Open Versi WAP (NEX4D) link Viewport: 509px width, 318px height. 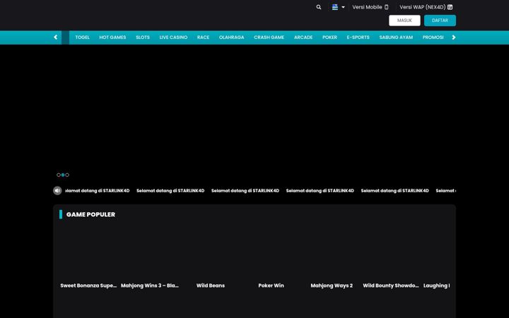(x=426, y=7)
